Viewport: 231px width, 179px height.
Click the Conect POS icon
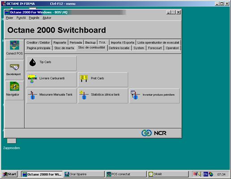click(14, 45)
